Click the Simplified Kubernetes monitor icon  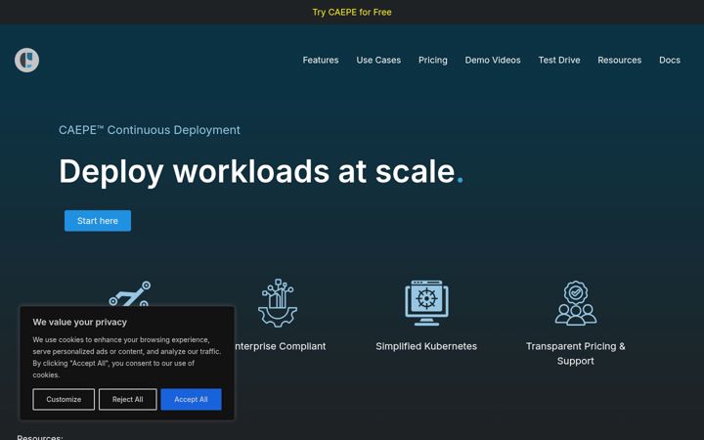pos(426,303)
